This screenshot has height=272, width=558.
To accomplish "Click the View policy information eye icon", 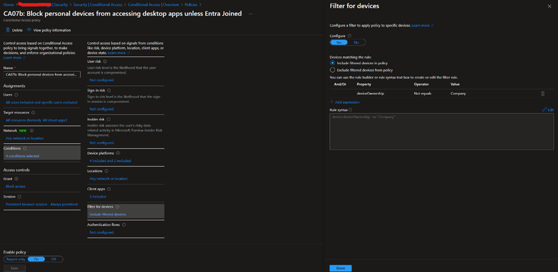I will pyautogui.click(x=29, y=30).
